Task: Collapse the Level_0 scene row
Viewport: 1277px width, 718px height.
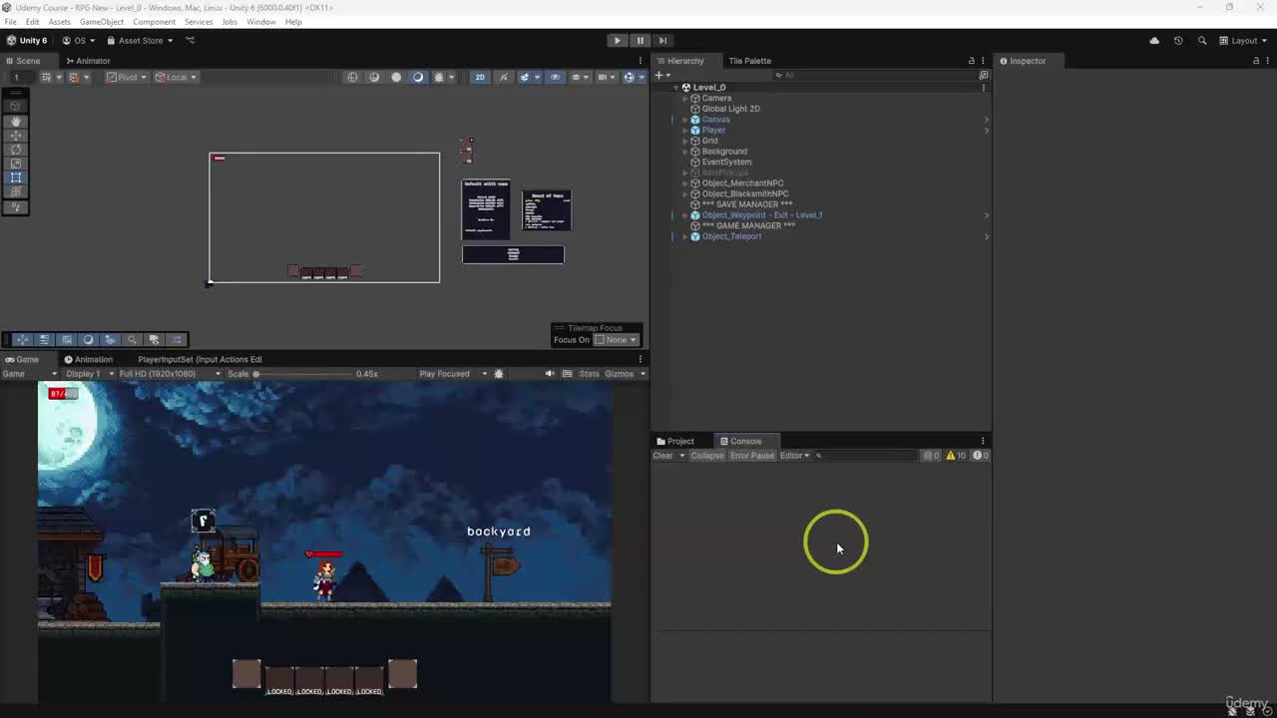Action: coord(675,88)
